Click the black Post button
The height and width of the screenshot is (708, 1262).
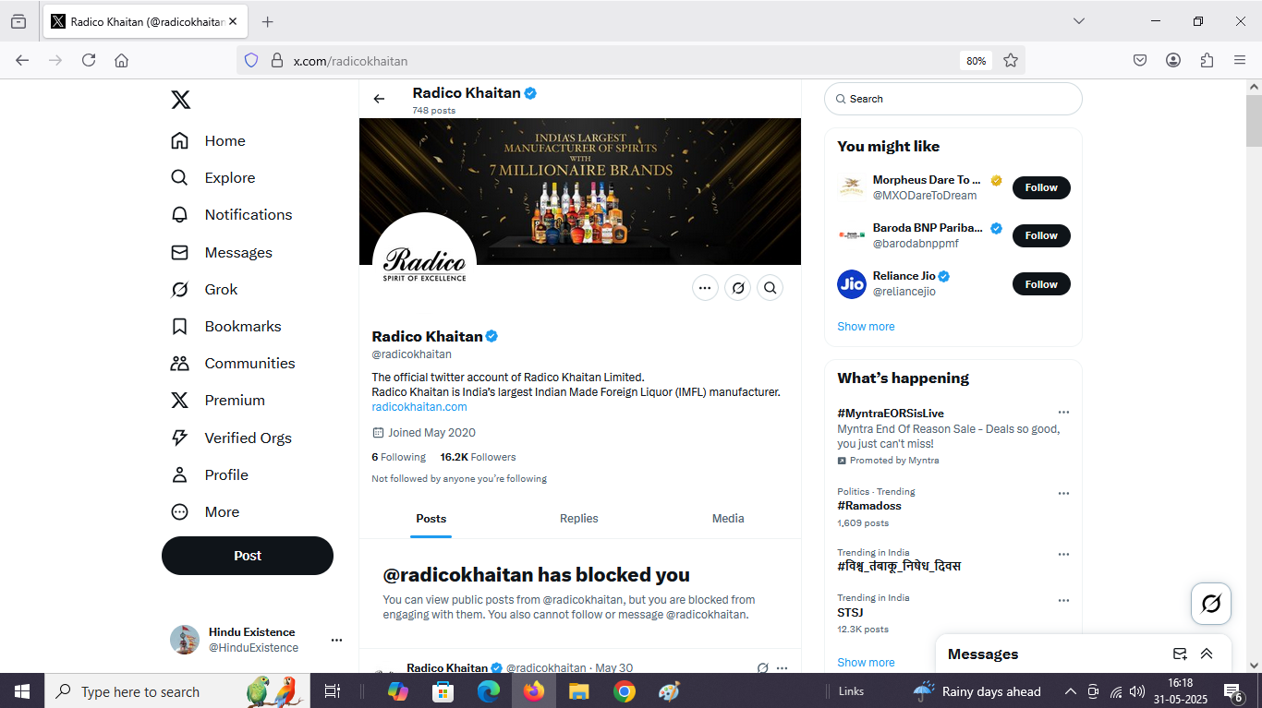click(248, 556)
